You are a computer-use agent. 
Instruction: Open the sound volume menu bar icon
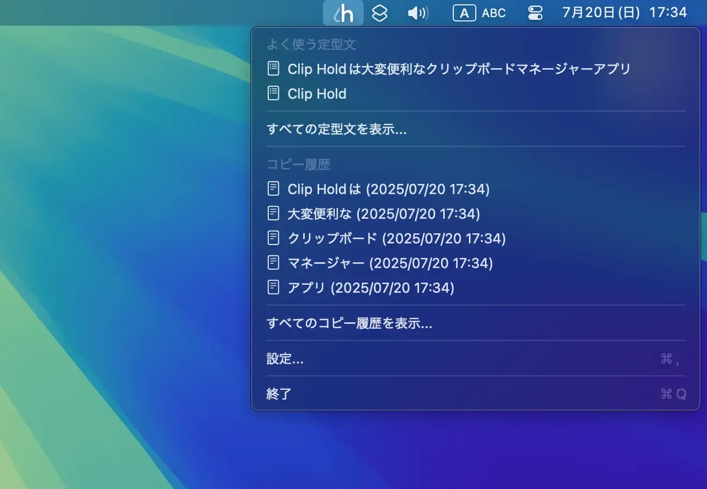(x=418, y=13)
